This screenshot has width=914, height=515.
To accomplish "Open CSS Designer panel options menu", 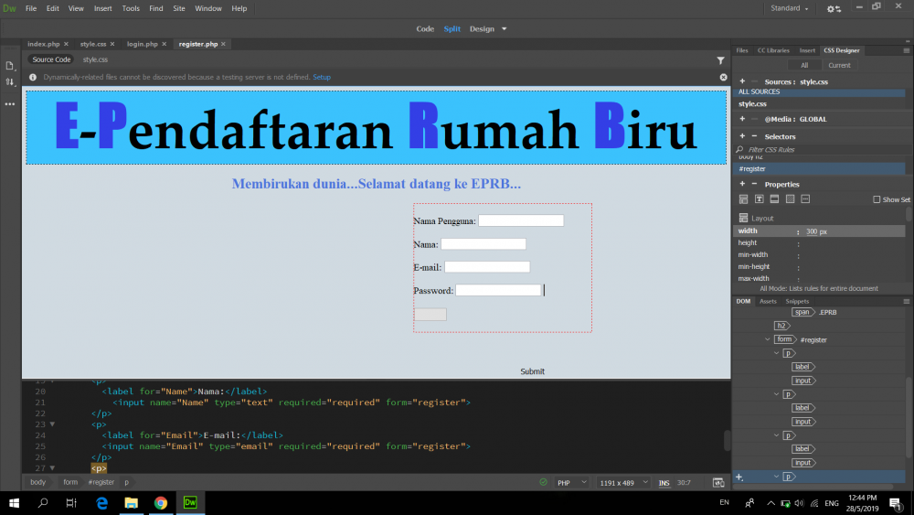I will [x=906, y=50].
